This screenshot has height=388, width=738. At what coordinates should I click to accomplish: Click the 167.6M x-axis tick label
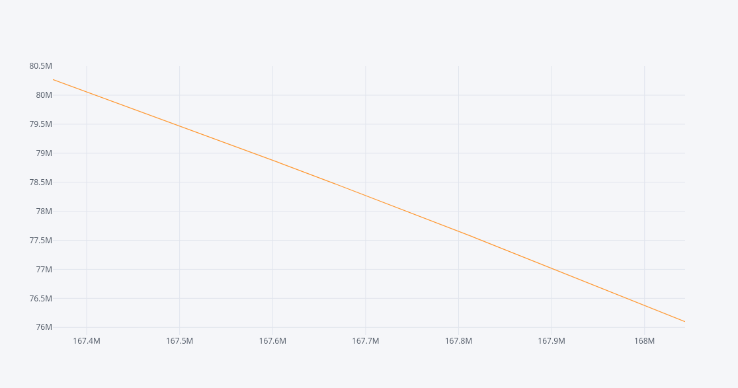click(272, 341)
